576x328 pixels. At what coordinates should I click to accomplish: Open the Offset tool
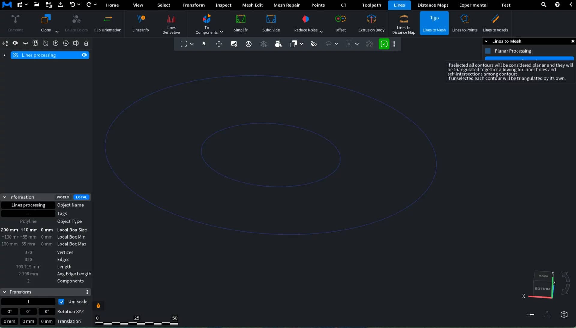(x=340, y=23)
